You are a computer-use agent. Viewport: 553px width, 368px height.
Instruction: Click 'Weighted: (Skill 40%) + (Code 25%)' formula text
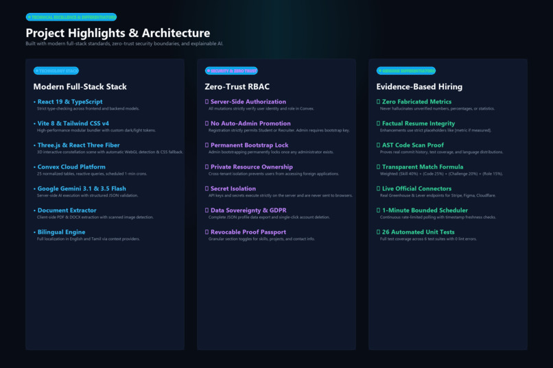pyautogui.click(x=441, y=173)
